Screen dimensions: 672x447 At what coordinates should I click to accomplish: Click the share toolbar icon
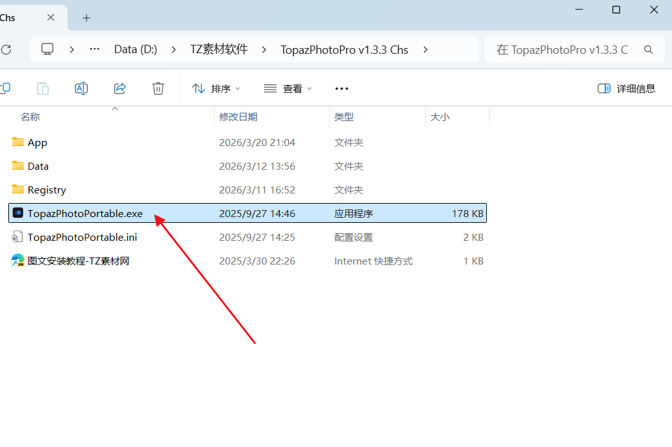pos(120,88)
